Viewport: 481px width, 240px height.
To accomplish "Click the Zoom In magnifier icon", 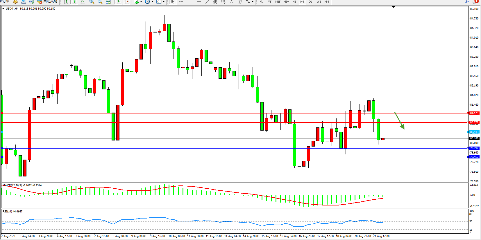I will tap(92, 2).
